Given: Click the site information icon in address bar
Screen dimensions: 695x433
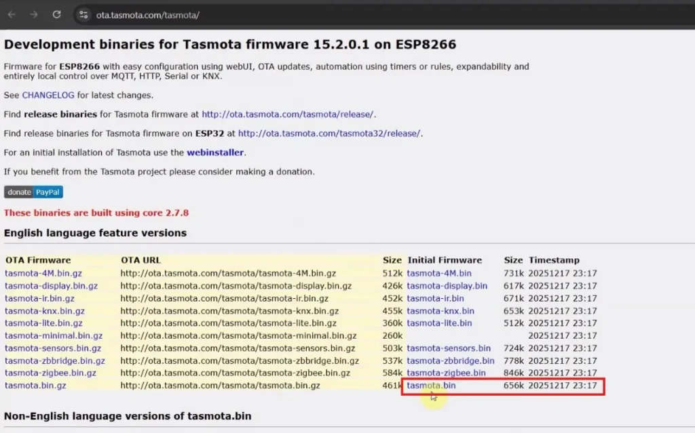Looking at the screenshot, I should pyautogui.click(x=83, y=14).
